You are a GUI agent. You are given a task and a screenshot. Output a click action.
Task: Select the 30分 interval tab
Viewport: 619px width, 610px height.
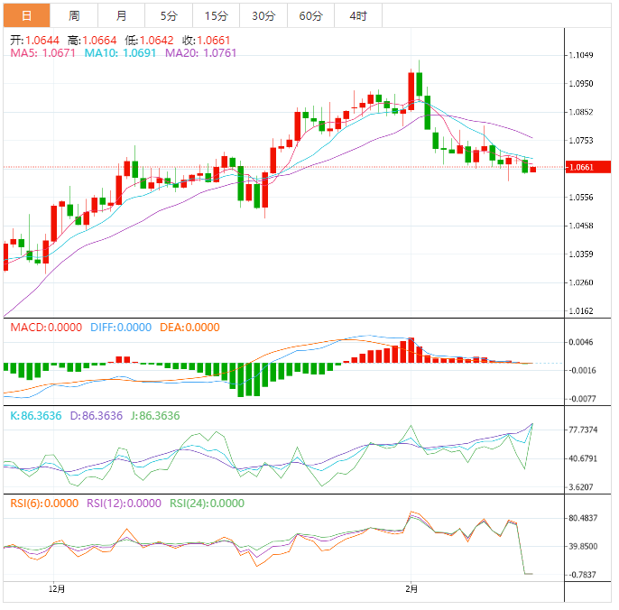[x=263, y=15]
